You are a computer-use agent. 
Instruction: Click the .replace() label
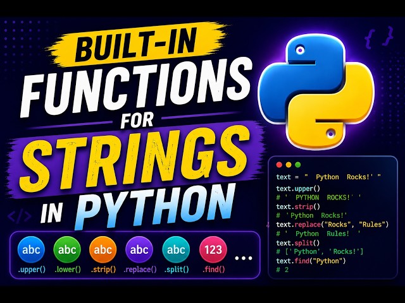tap(140, 270)
